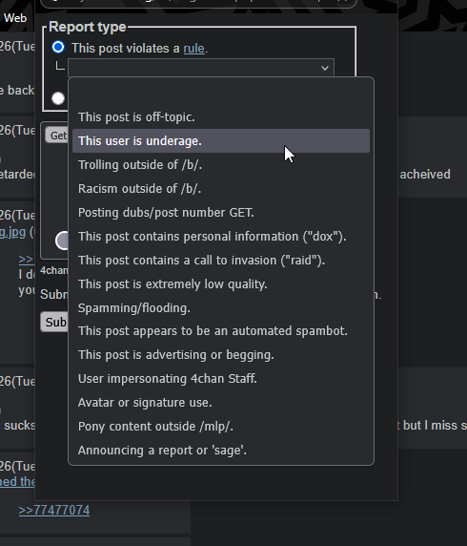Choose "Announcing a report or 'sage'."
The image size is (467, 546).
(221, 450)
